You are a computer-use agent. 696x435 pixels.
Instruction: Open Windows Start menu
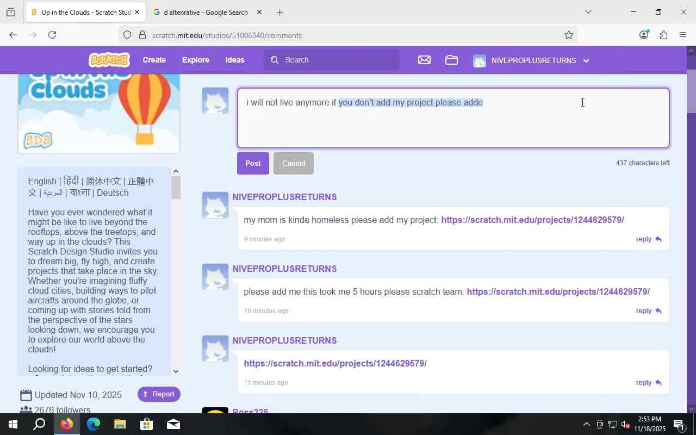pyautogui.click(x=13, y=424)
